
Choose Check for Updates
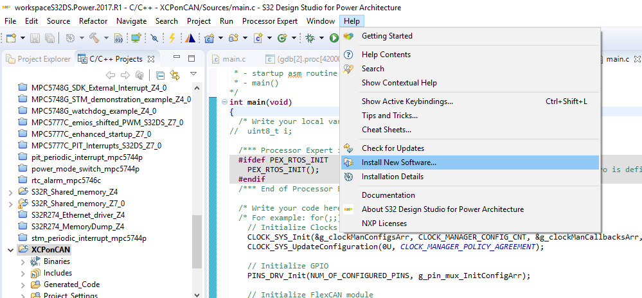(x=470, y=148)
